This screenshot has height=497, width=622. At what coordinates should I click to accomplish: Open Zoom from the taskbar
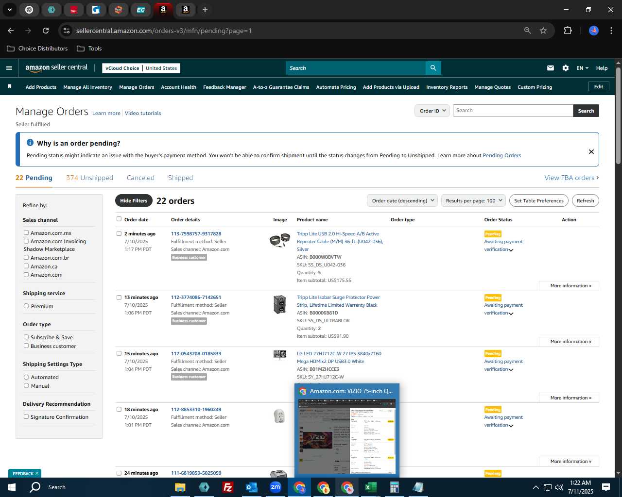click(275, 487)
